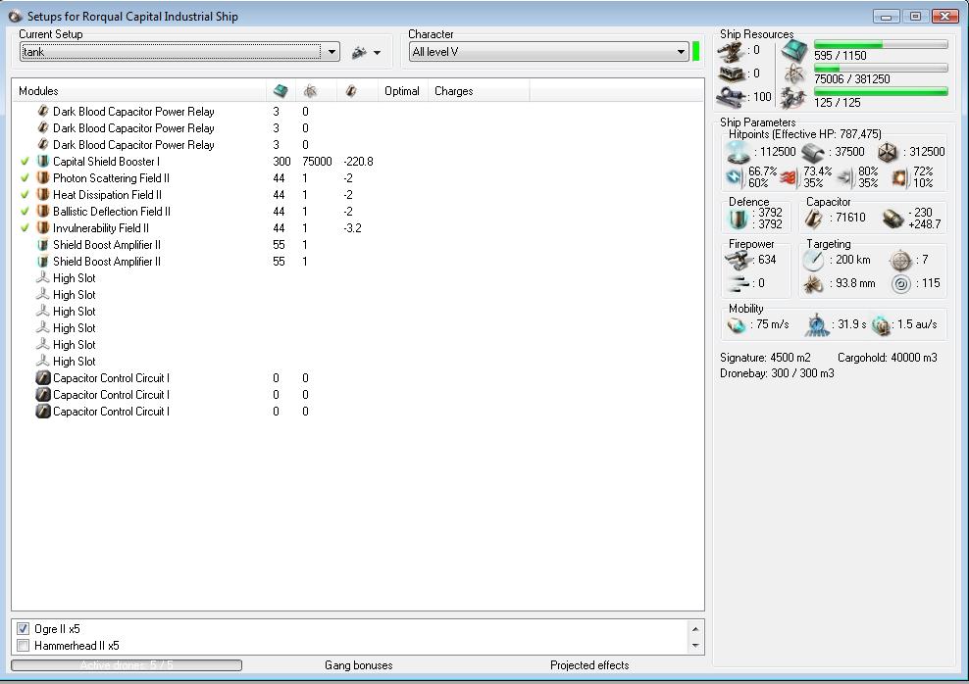Click the Active drones 5 / 5 bar

127,665
